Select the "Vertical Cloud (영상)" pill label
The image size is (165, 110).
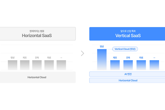[125, 49]
